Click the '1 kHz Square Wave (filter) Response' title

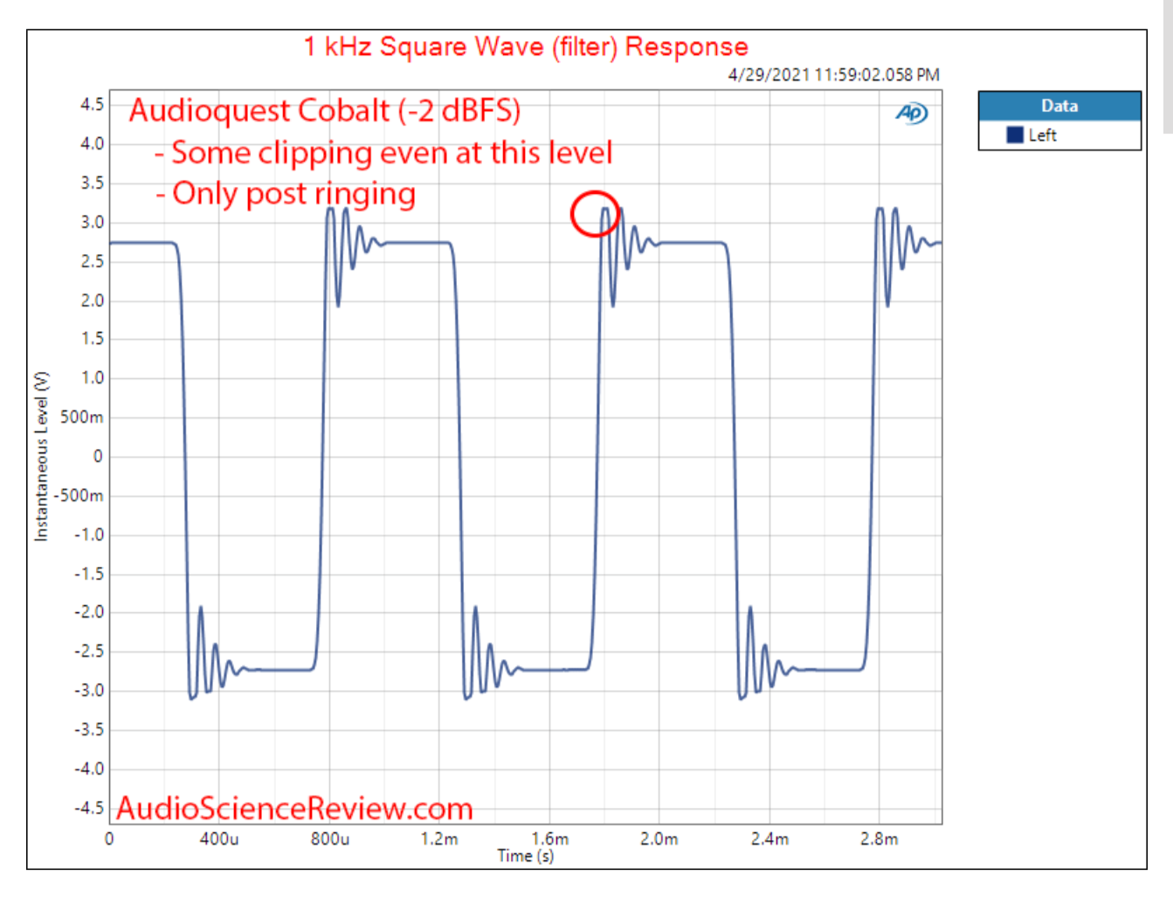pyautogui.click(x=526, y=46)
